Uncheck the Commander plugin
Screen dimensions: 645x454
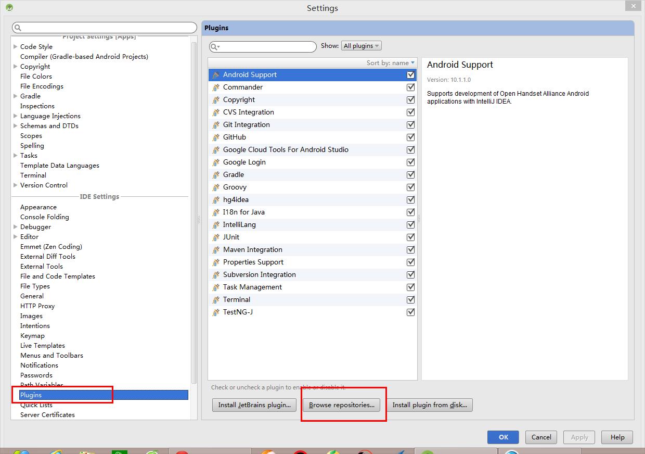click(x=411, y=87)
